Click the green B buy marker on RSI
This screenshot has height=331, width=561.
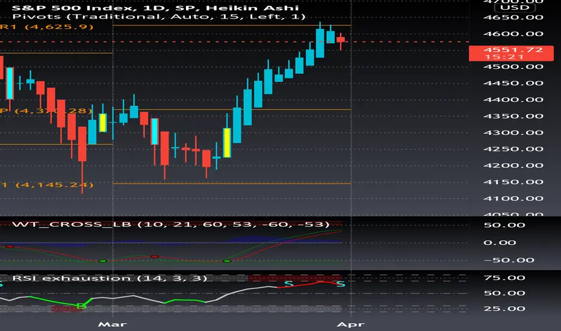pos(81,306)
